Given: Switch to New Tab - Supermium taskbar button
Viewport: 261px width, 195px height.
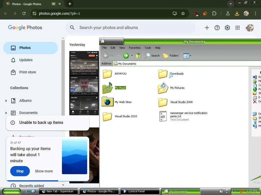Looking at the screenshot, I should [58, 191].
